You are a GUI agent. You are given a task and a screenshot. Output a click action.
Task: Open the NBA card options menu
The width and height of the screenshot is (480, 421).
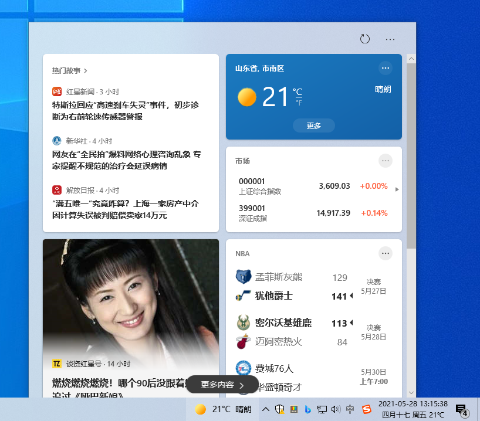coord(386,253)
